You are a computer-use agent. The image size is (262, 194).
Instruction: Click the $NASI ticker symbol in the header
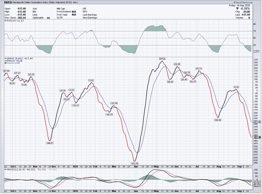8,3
